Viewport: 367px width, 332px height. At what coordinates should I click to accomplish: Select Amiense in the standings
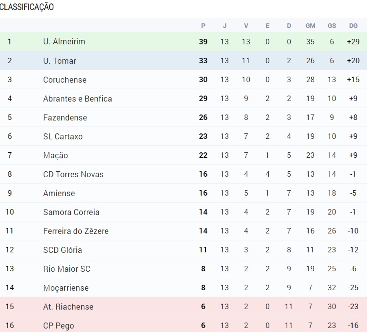point(59,193)
